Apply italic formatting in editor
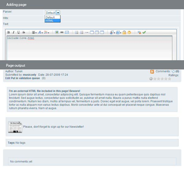The width and height of the screenshot is (184, 169). pyautogui.click(x=13, y=32)
